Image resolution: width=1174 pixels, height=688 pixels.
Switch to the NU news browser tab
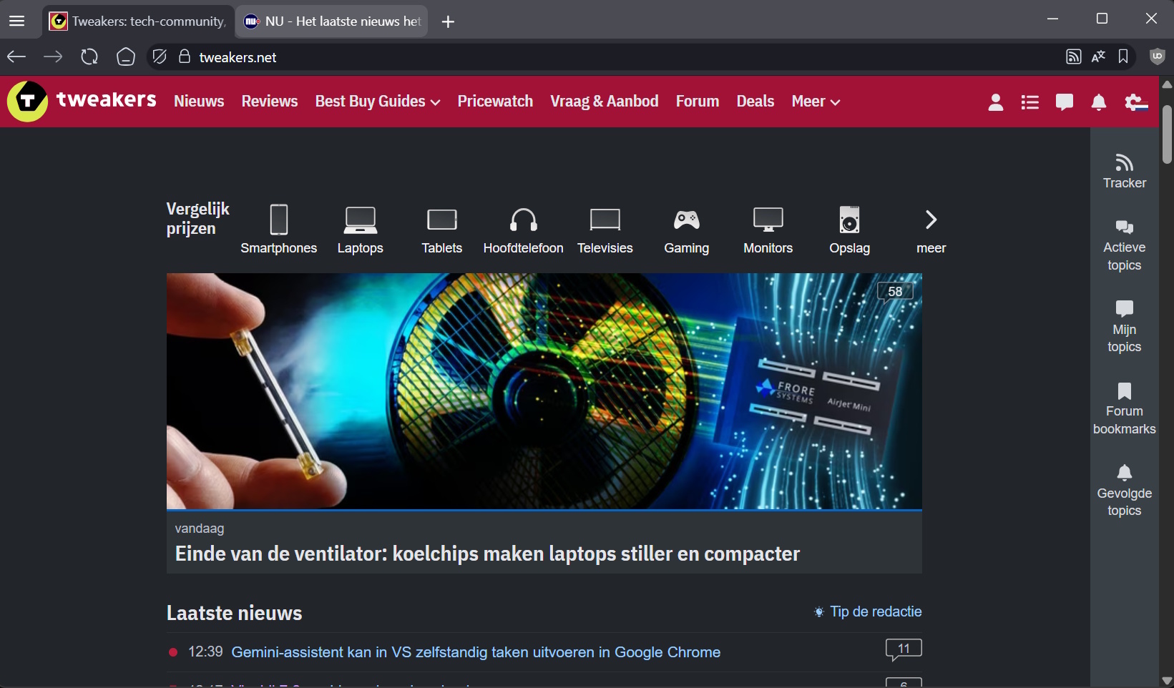[332, 21]
